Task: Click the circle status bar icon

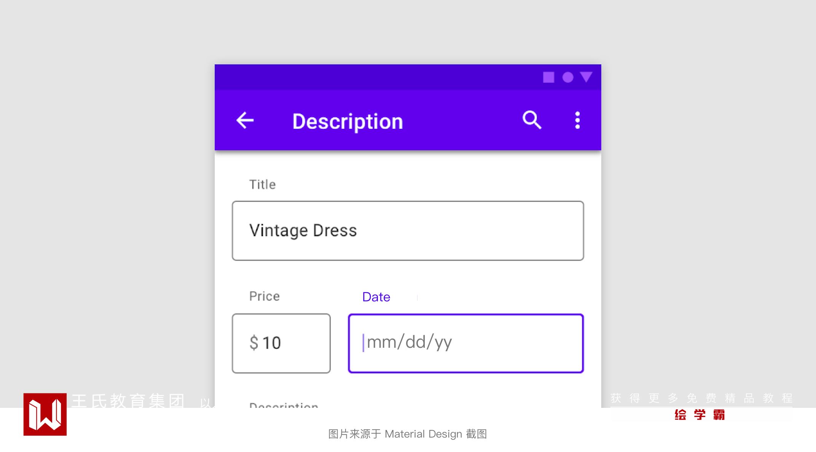Action: [x=568, y=78]
